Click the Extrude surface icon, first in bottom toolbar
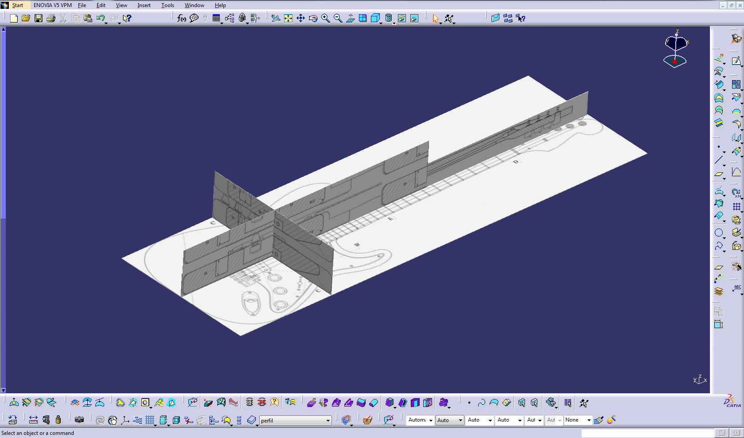Image resolution: width=744 pixels, height=438 pixels. coord(14,403)
